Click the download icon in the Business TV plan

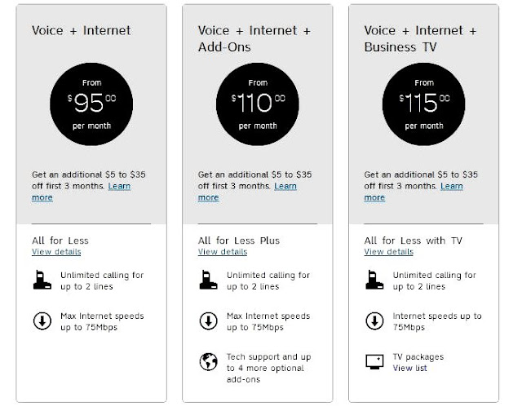pos(373,320)
